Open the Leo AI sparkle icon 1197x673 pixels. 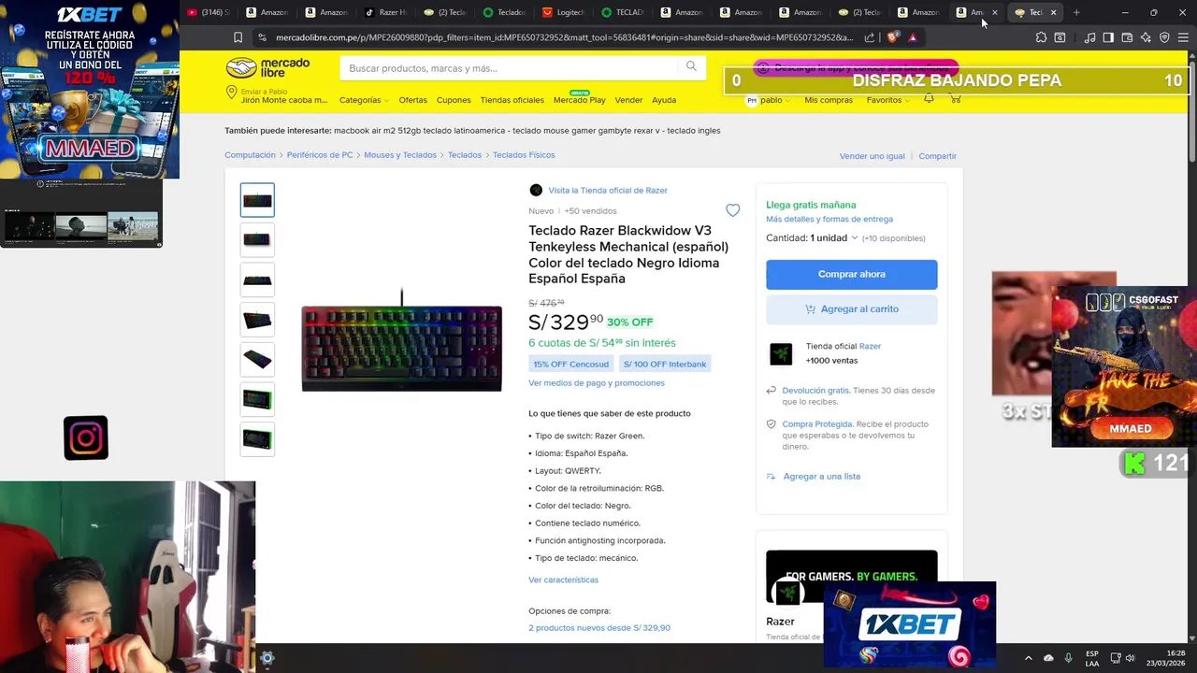point(1146,37)
